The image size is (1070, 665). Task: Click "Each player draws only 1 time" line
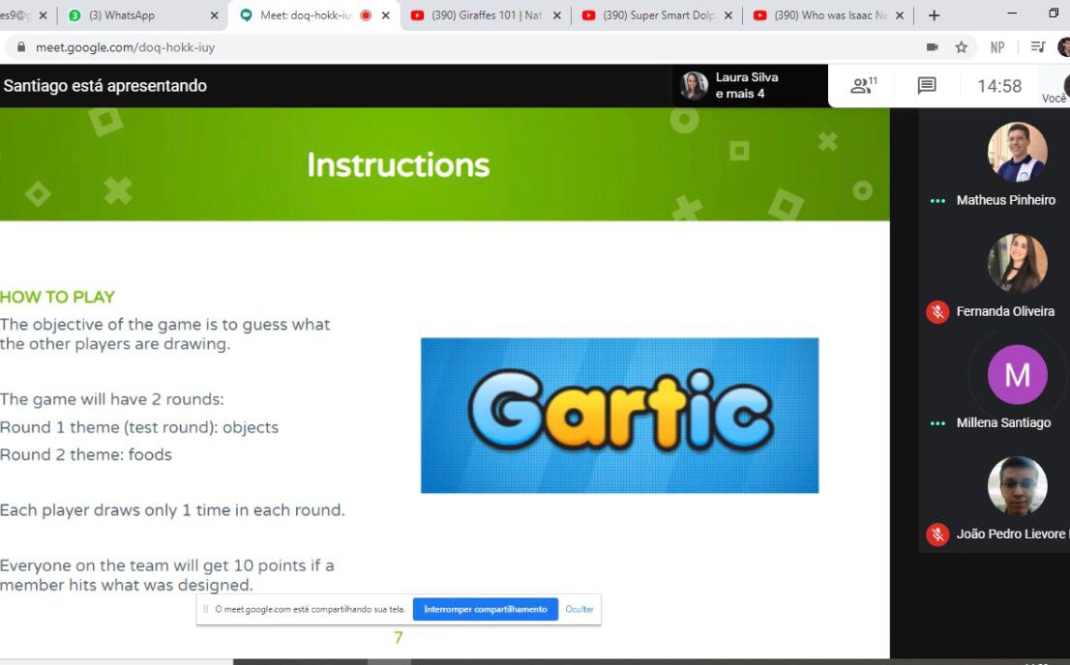click(x=172, y=510)
